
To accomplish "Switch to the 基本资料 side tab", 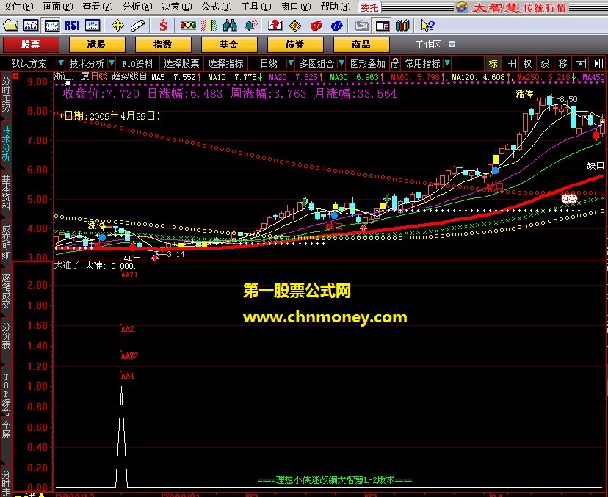I will point(6,192).
